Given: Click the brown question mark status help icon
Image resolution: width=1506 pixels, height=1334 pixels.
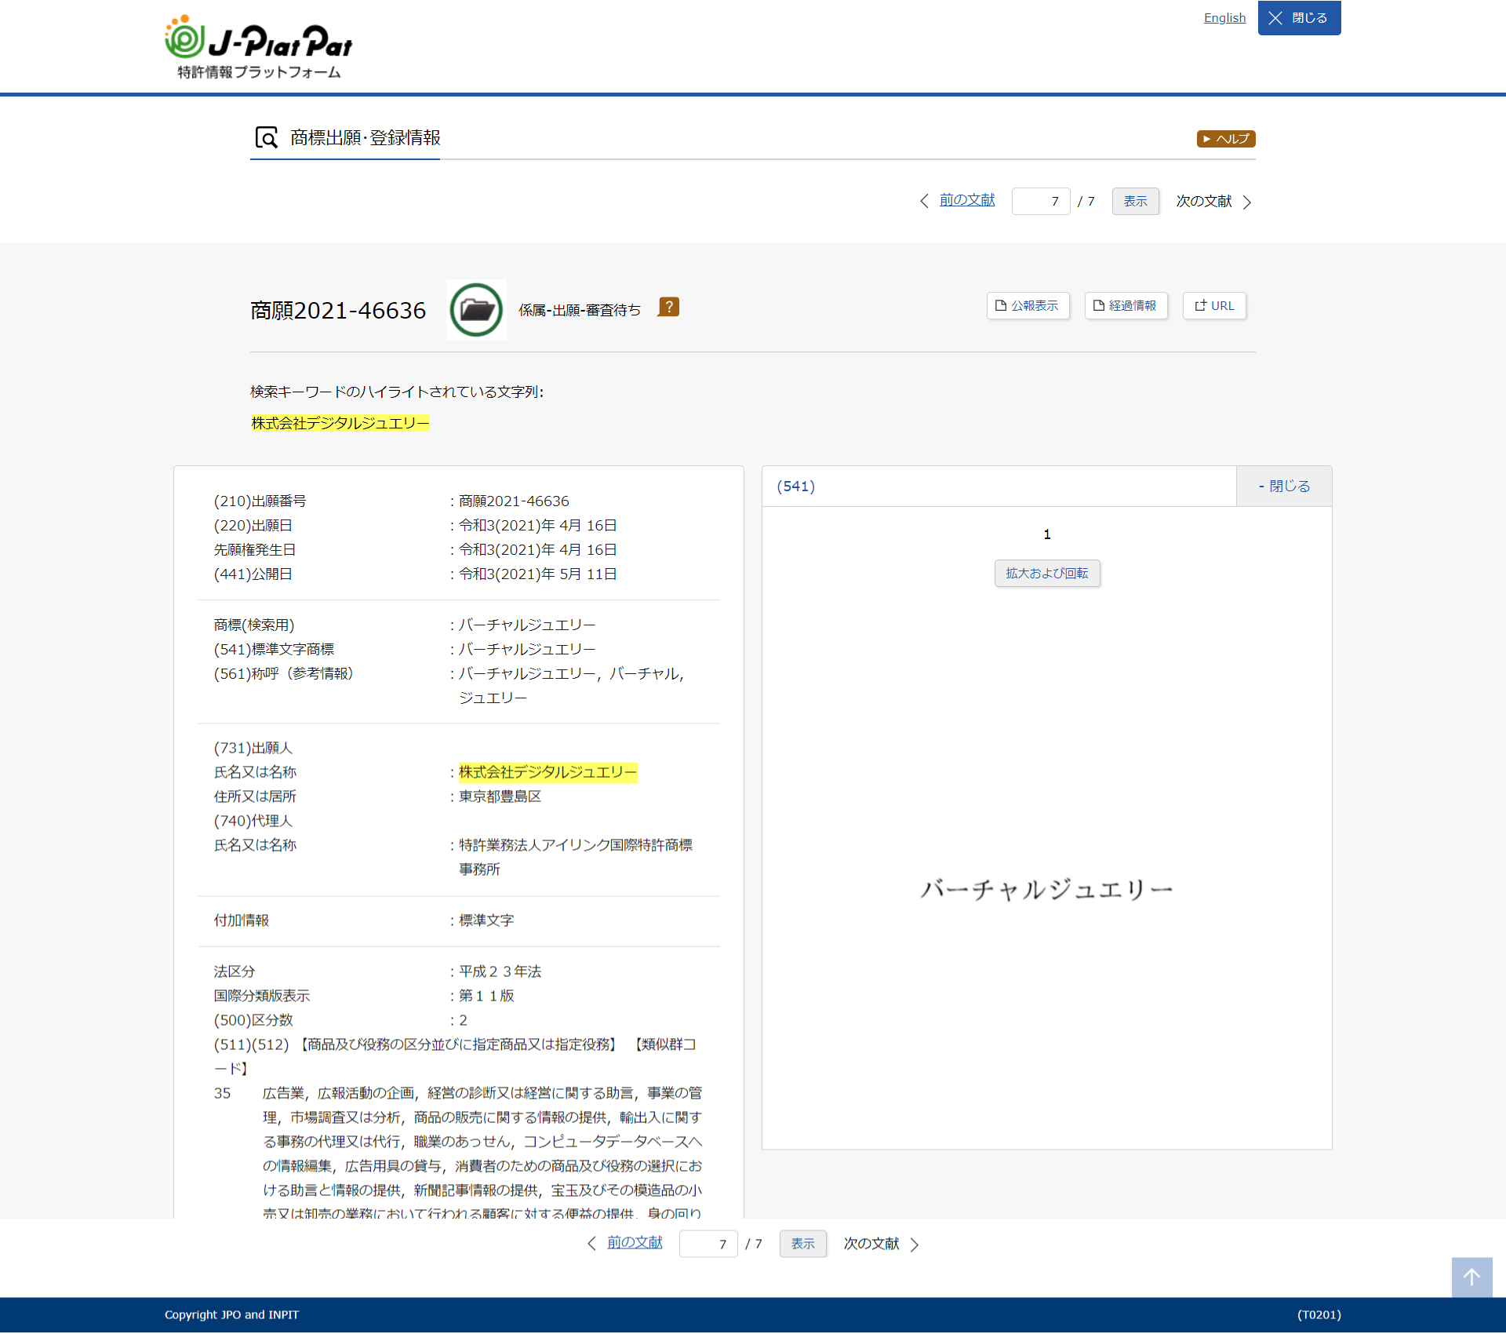Looking at the screenshot, I should pos(668,307).
